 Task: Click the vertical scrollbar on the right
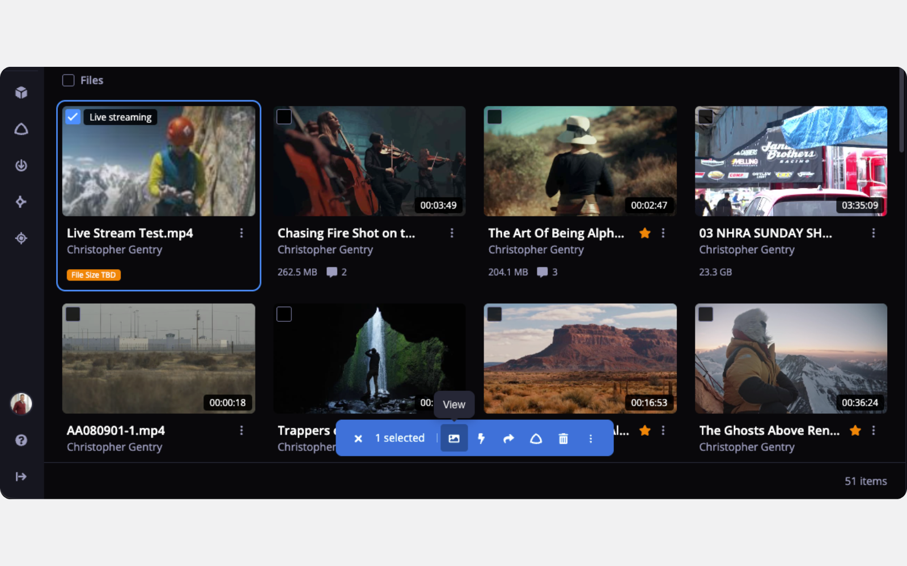pos(901,113)
